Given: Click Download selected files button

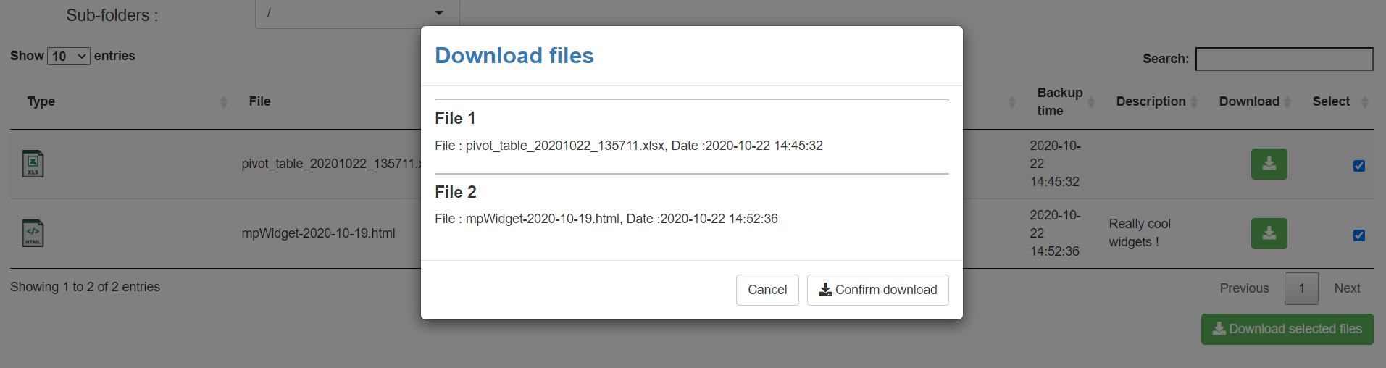Looking at the screenshot, I should click(1287, 329).
